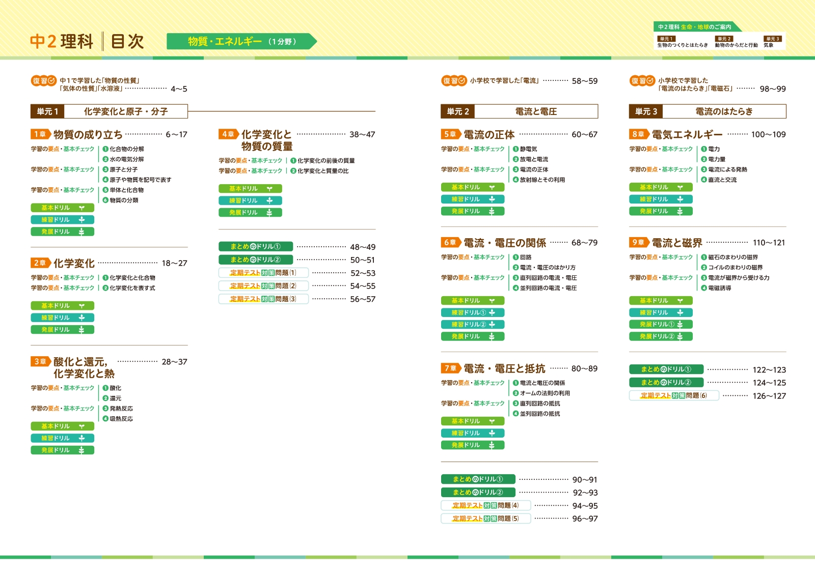815x575 pixels.
Task: Open 練習ドリル under 2章 化学変化
Action: [62, 318]
